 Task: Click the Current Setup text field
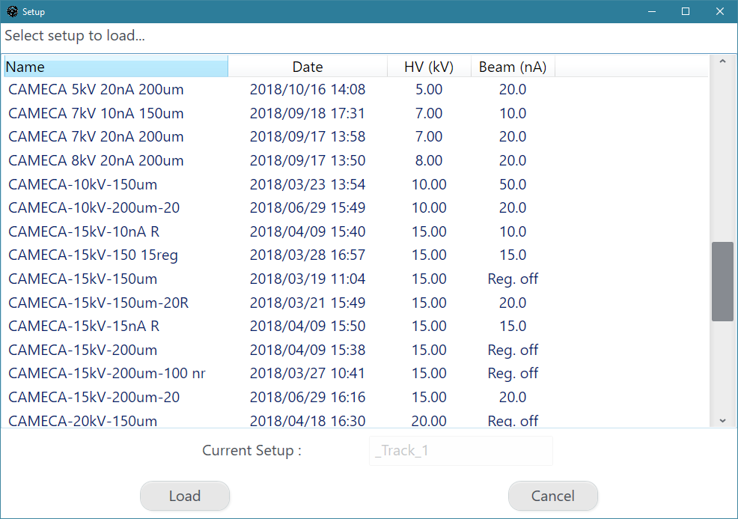460,451
